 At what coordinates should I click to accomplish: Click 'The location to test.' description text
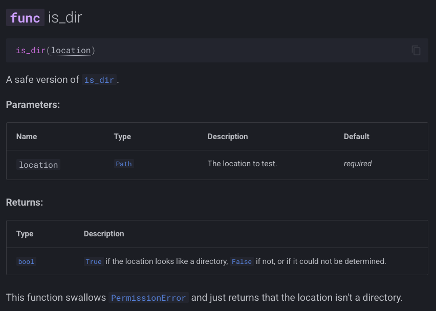tap(242, 164)
